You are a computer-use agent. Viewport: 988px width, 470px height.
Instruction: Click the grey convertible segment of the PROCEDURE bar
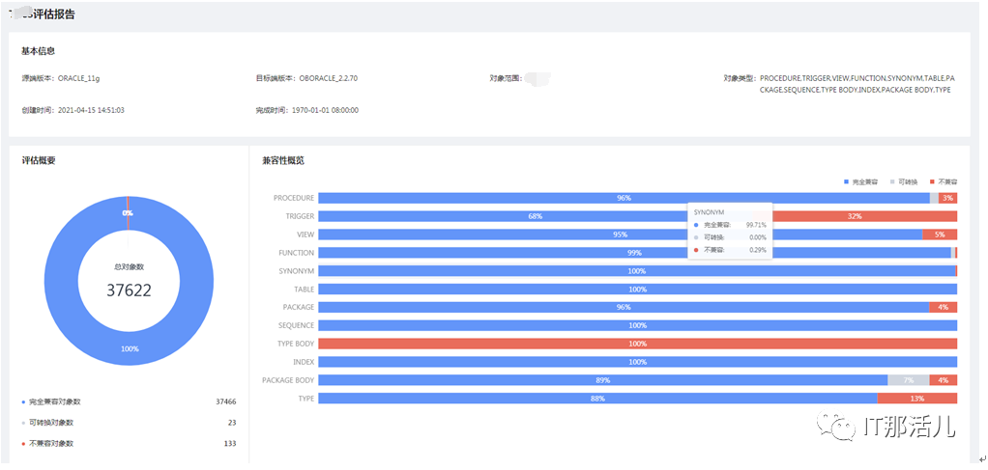tap(934, 198)
